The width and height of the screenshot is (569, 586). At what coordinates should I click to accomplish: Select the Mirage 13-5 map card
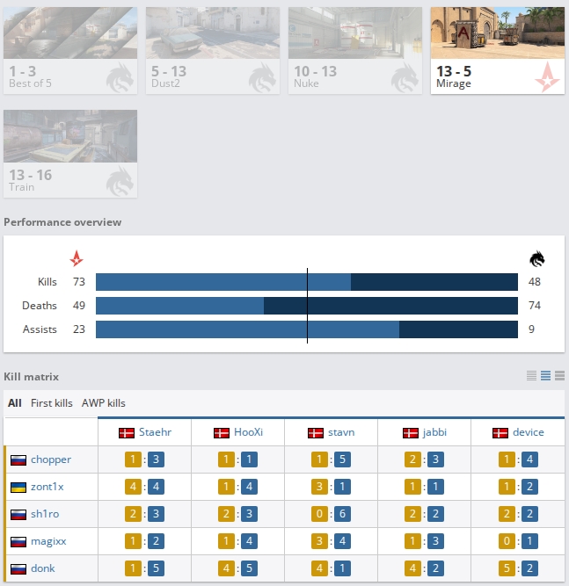[x=498, y=50]
